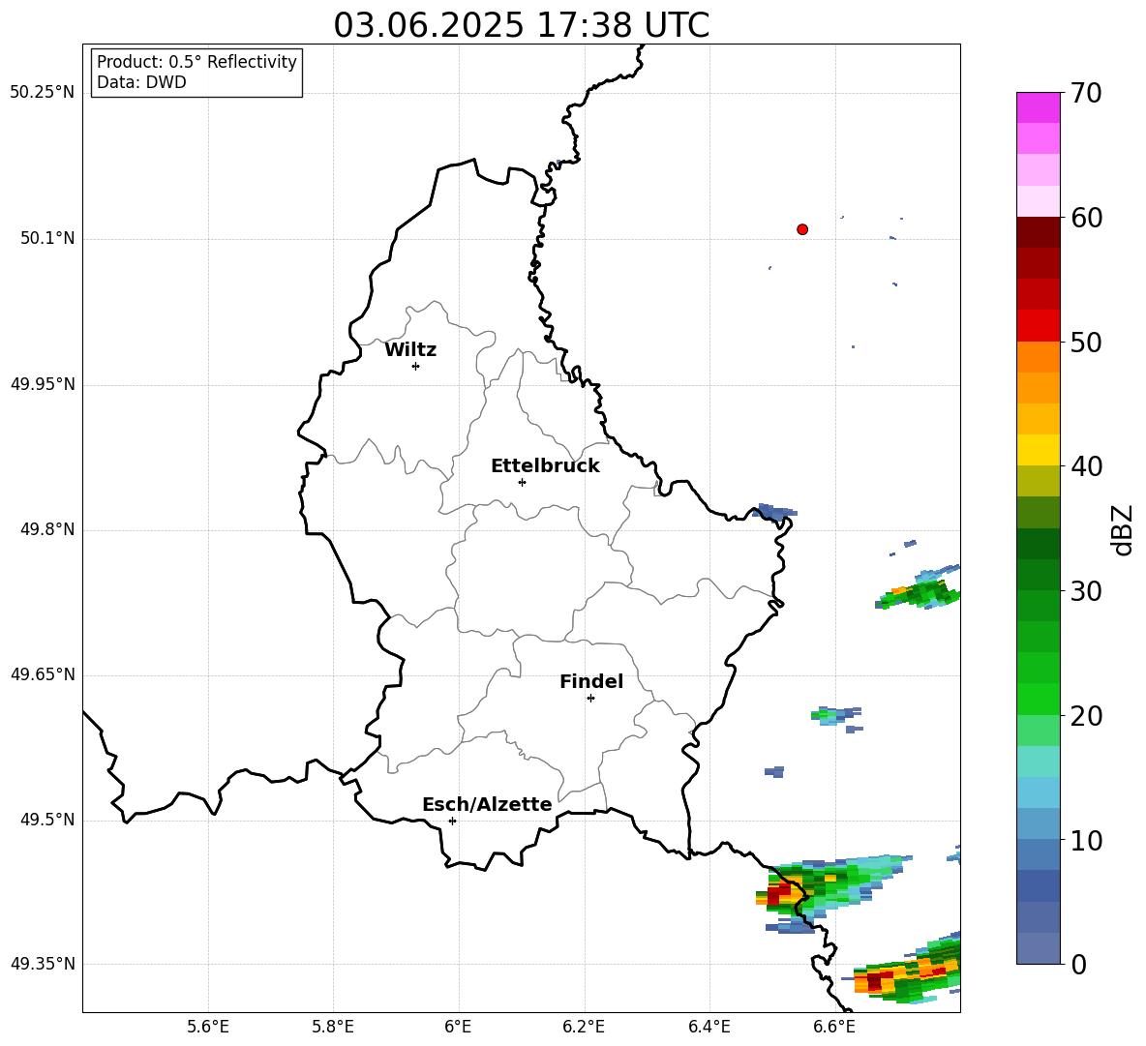
Task: Click the 50.25°N latitude label
Action: click(x=42, y=93)
